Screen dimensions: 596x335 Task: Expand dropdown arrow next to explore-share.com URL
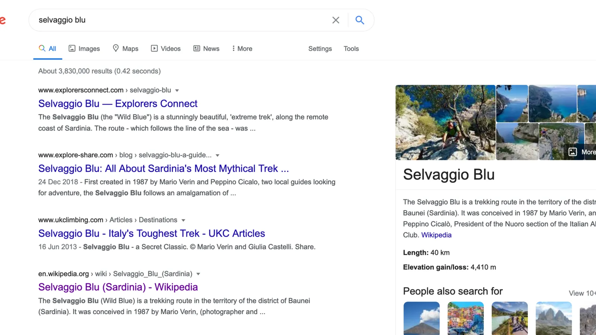tap(218, 155)
